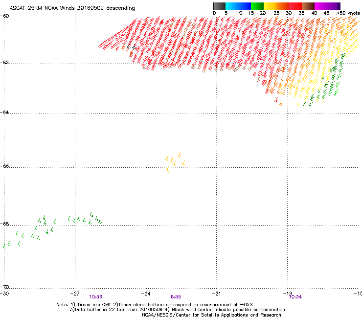Click the green wind barb cluster near -68

(53, 230)
